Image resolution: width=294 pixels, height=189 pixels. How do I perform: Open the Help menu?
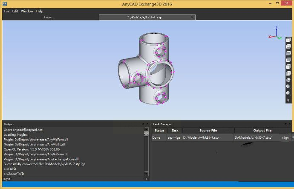point(40,11)
